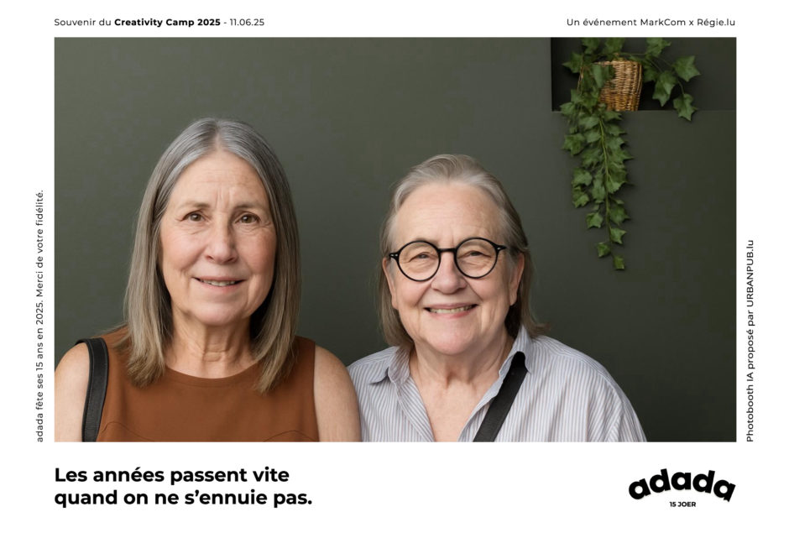Image resolution: width=789 pixels, height=538 pixels.
Task: Click the 'Photobooth IA proposé par' vertical text
Action: pos(750,373)
